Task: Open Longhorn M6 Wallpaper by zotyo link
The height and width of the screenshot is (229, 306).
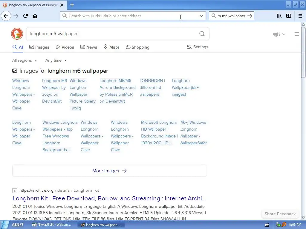Action: coord(54,91)
